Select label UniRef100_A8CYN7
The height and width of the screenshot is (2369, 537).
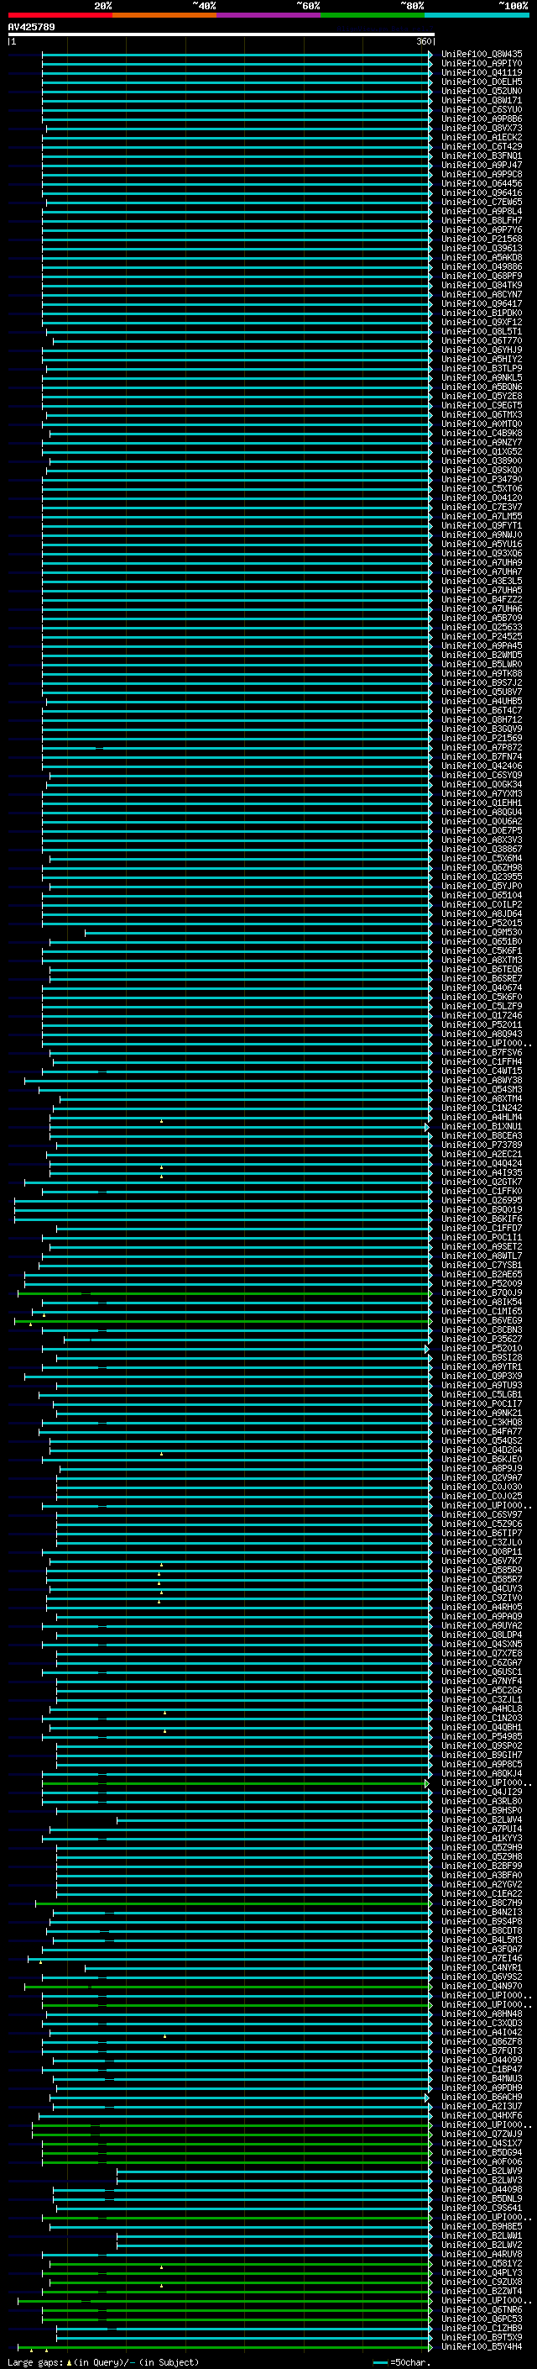tap(481, 294)
